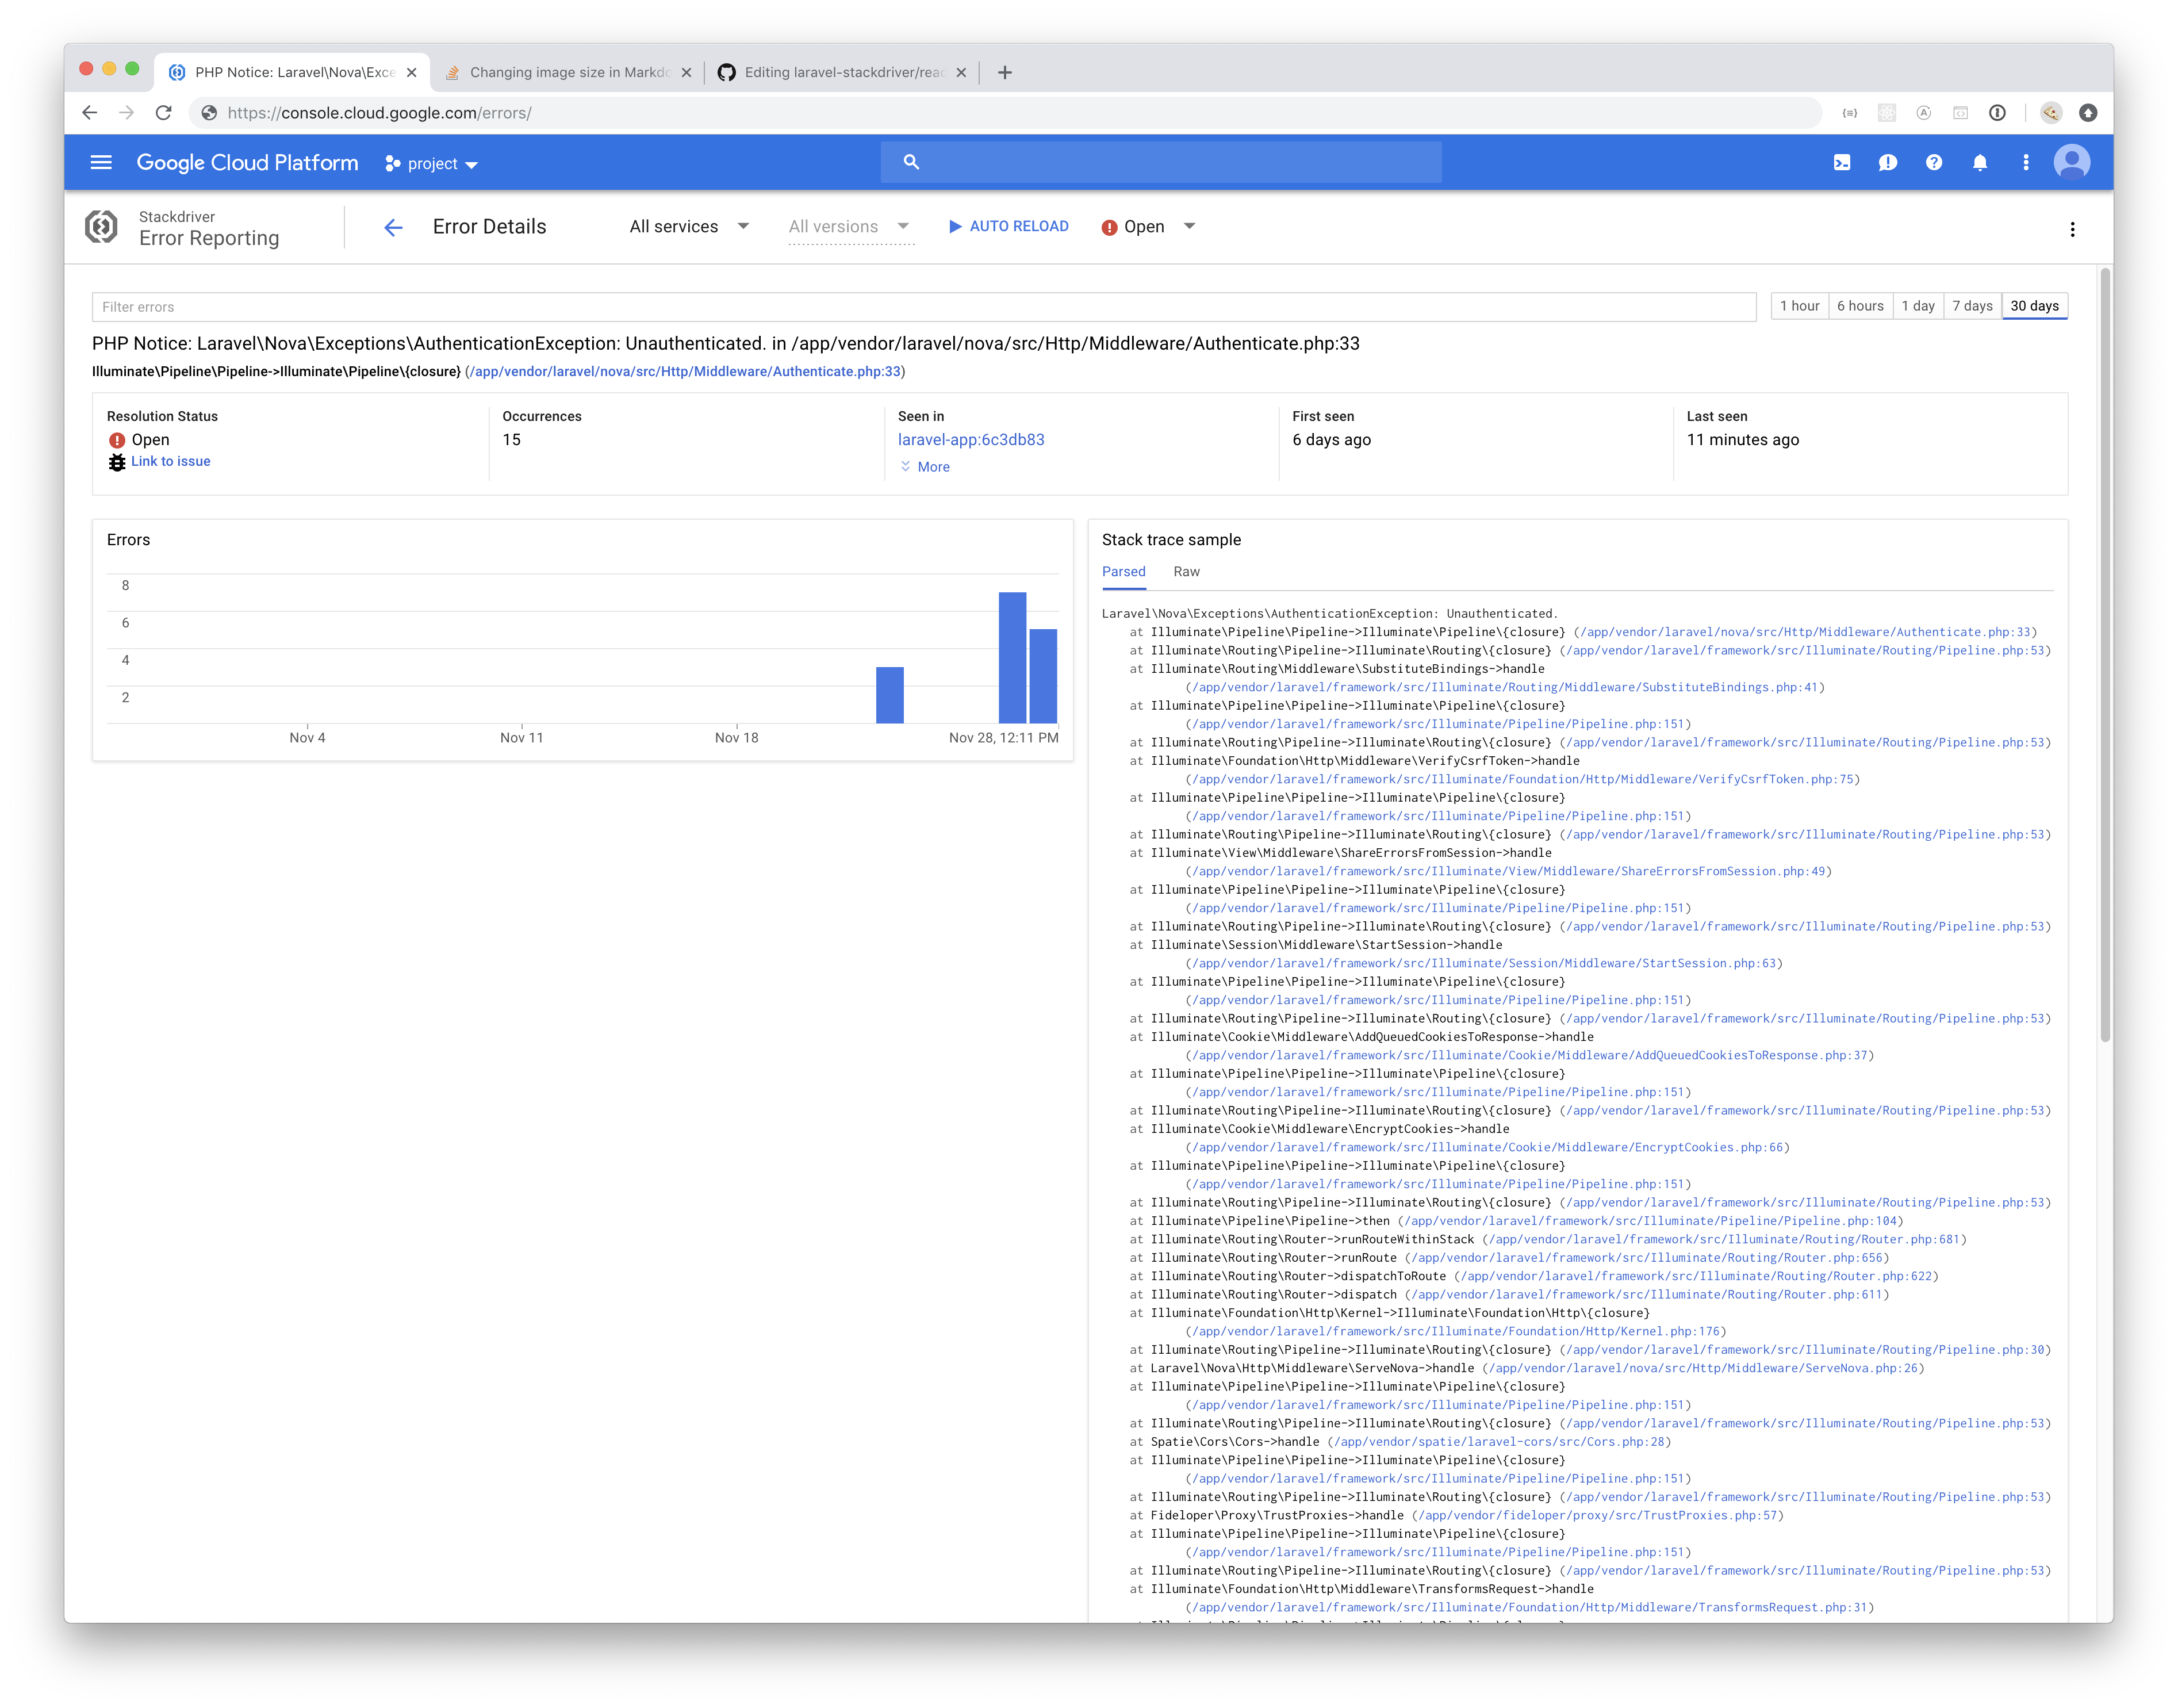Open the send feedback icon
2178x1708 pixels.
pos(1887,163)
